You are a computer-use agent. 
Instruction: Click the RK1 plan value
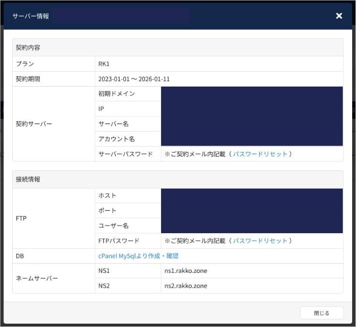point(104,64)
